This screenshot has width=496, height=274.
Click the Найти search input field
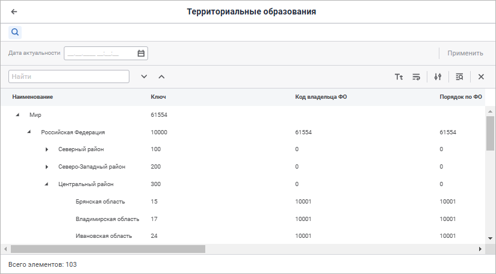[69, 76]
